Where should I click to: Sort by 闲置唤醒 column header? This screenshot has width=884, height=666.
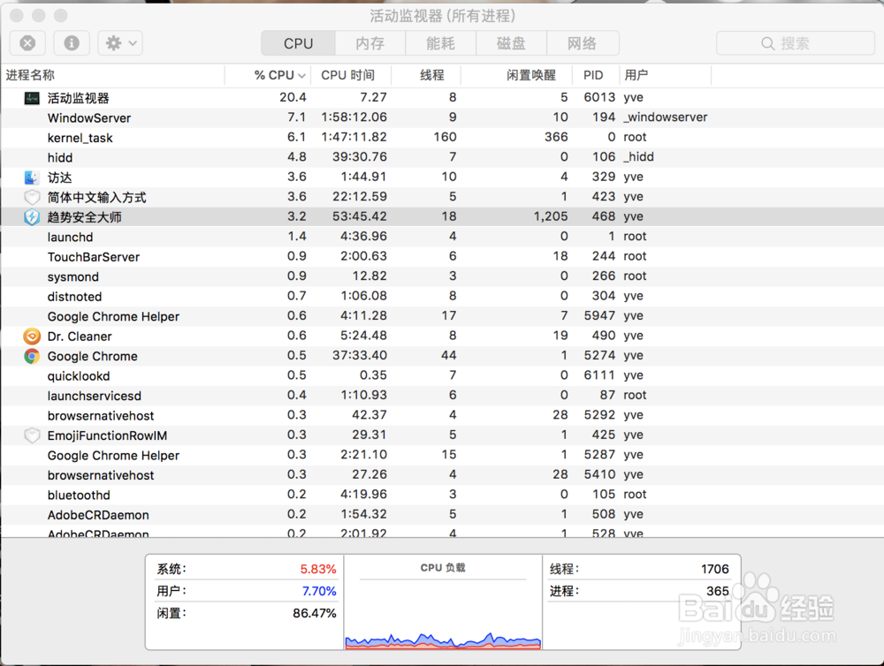(x=517, y=75)
